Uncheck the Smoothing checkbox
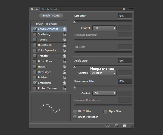This screenshot has width=163, height=135. 35,83
